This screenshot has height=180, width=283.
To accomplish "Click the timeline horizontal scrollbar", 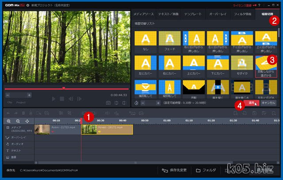I will click(135, 163).
